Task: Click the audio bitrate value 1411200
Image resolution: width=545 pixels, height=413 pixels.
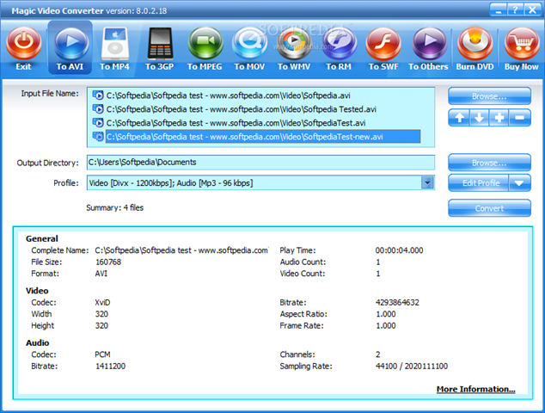Action: [110, 366]
